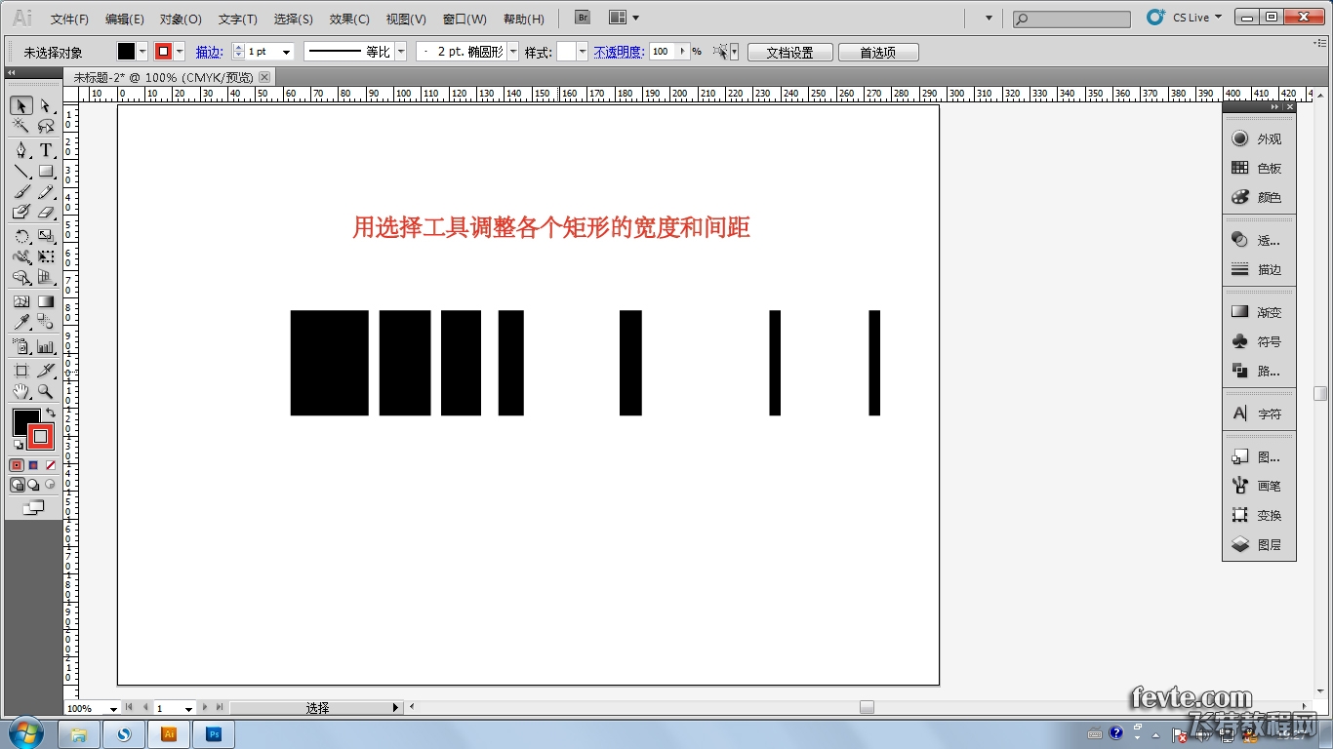Image resolution: width=1333 pixels, height=749 pixels.
Task: Open the zoom level 100% dropdown
Action: coord(113,708)
